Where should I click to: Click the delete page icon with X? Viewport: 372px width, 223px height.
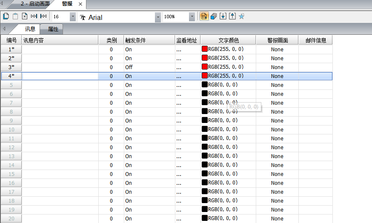point(25,17)
